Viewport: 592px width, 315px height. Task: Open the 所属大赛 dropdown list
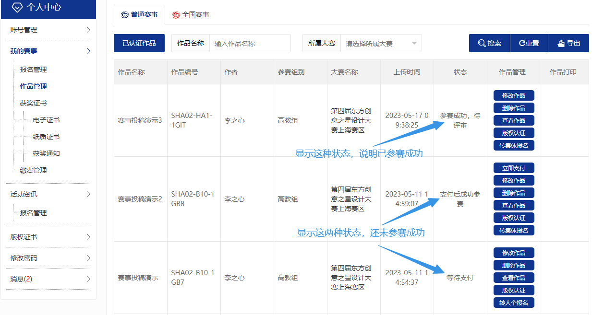coord(381,43)
